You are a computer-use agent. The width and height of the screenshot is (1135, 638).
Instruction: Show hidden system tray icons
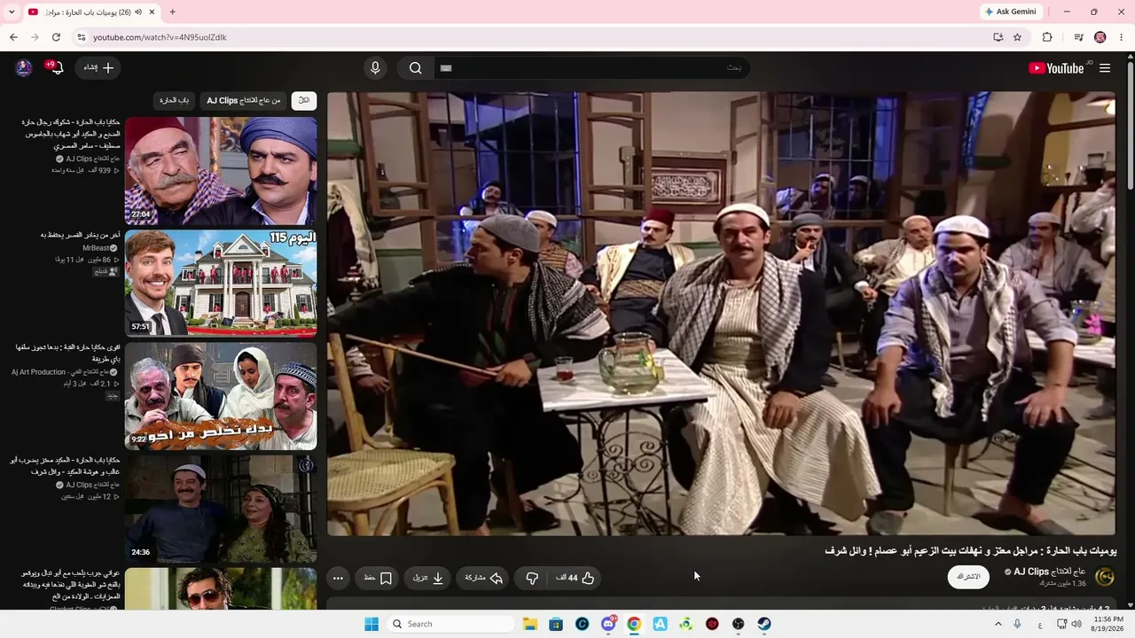pyautogui.click(x=998, y=624)
